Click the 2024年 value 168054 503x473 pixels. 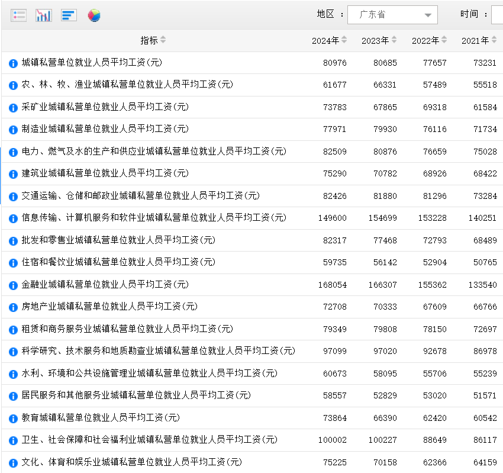pyautogui.click(x=333, y=285)
